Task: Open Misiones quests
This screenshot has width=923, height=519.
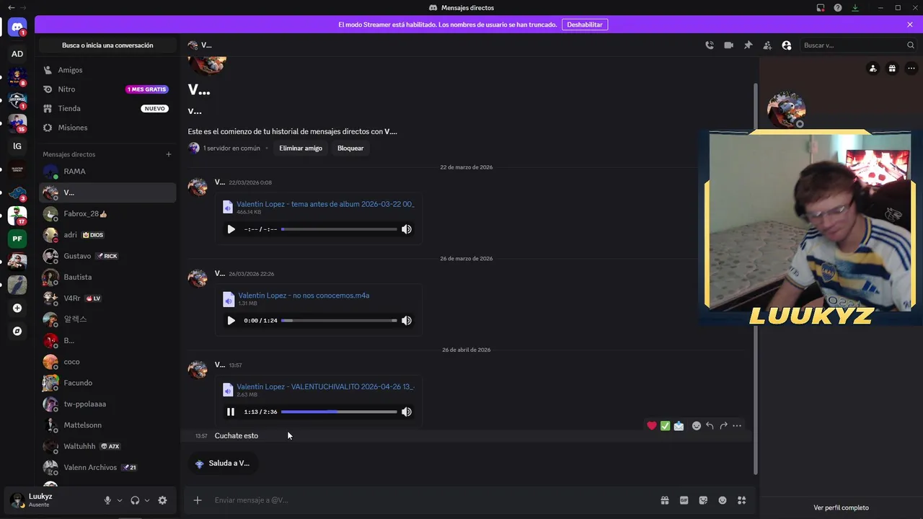Action: point(107,128)
